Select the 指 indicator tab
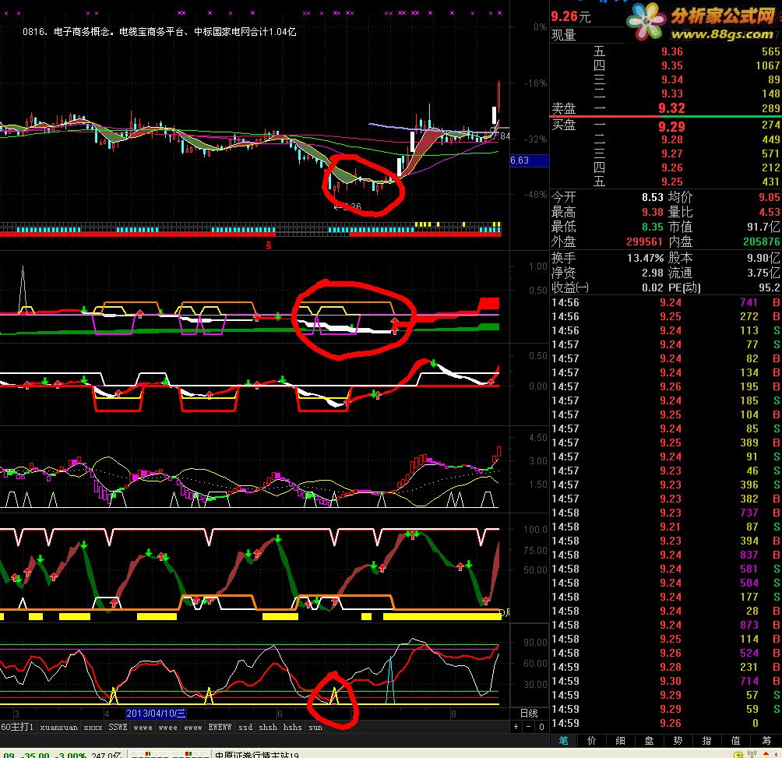Image resolution: width=782 pixels, height=758 pixels. (x=706, y=741)
